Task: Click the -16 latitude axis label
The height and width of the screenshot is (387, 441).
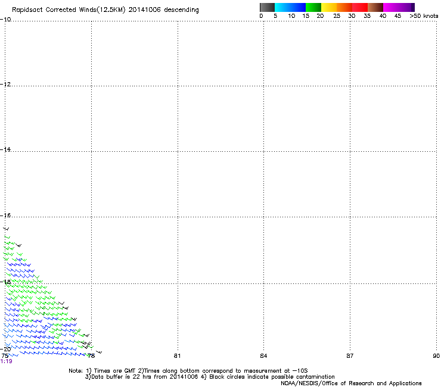Action: (5, 216)
